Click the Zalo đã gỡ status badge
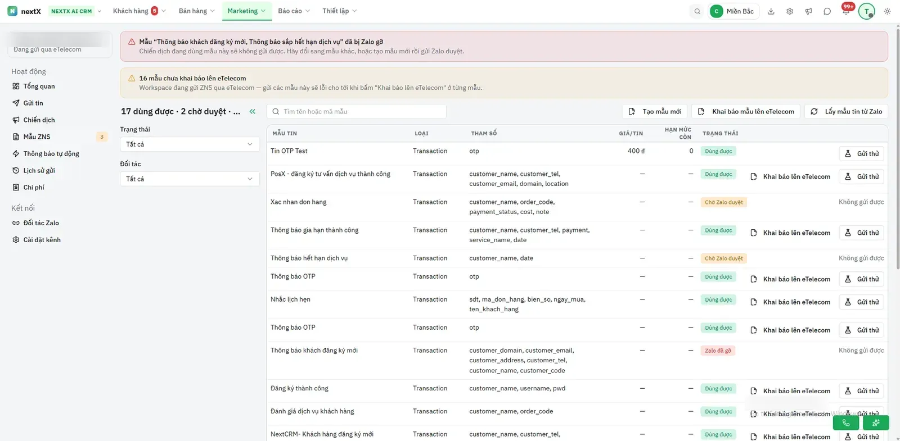This screenshot has height=441, width=900. coord(718,351)
